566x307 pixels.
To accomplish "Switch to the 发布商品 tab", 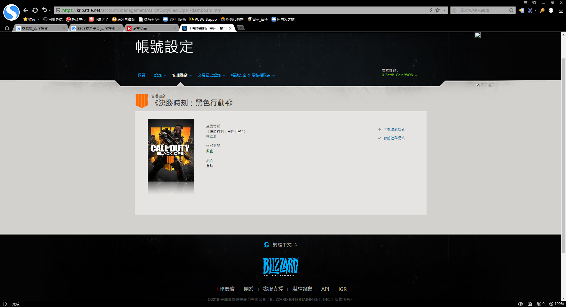I will point(152,28).
